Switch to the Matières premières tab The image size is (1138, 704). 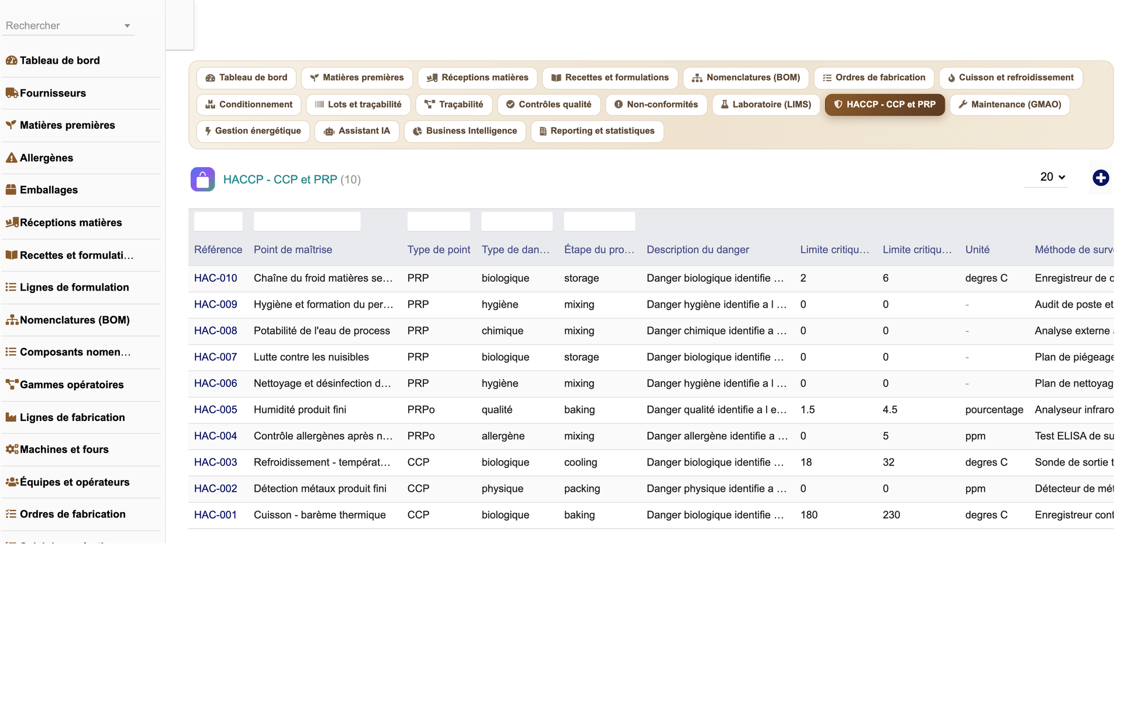coord(357,78)
